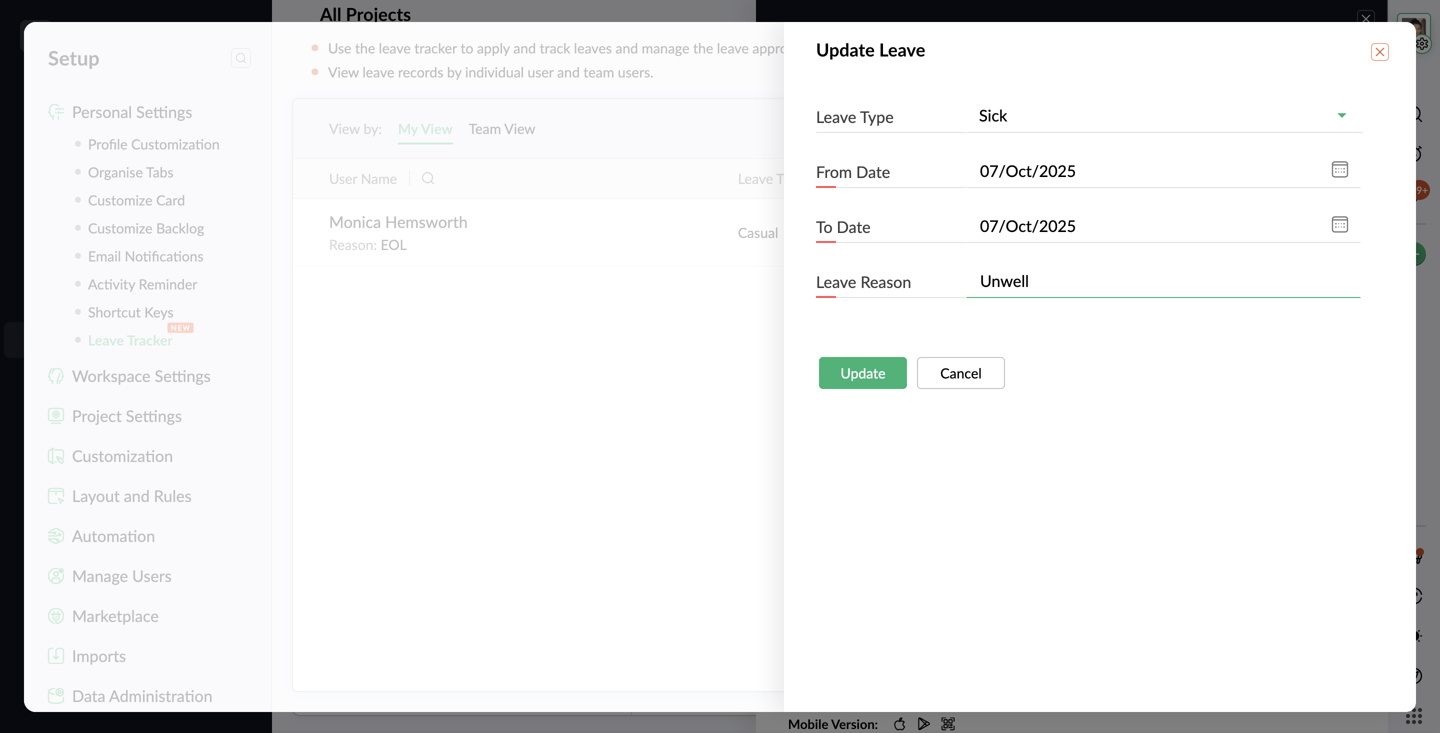
Task: Click the User Name search icon
Action: pyautogui.click(x=427, y=178)
